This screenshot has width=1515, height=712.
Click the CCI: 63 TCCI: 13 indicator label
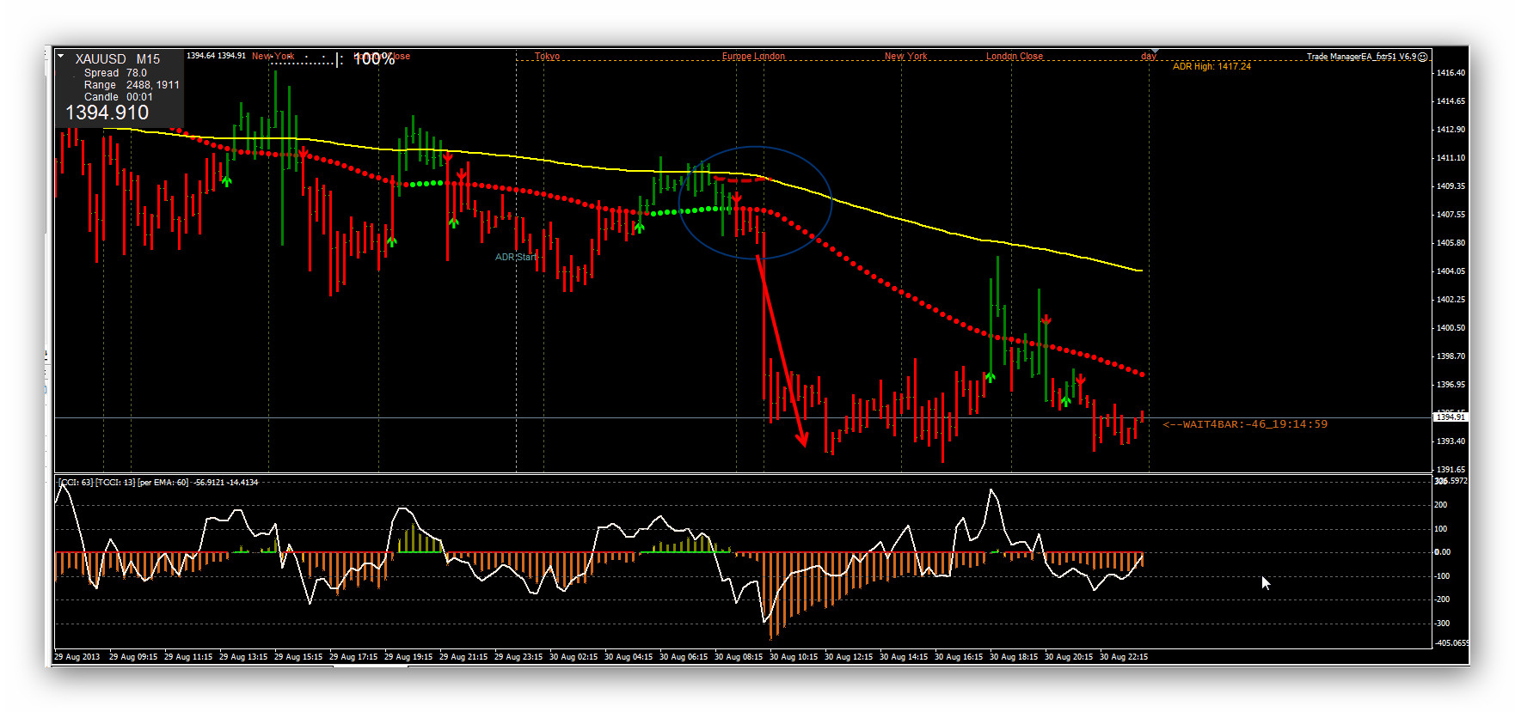click(x=158, y=482)
